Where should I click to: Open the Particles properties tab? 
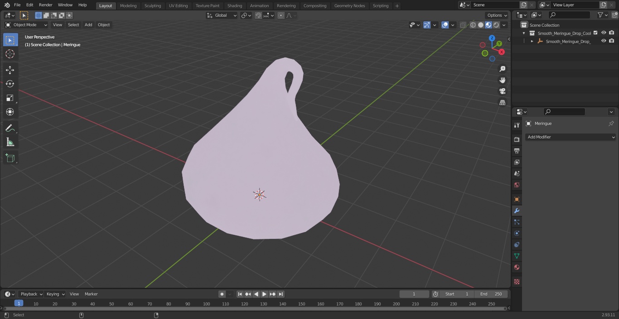click(517, 222)
